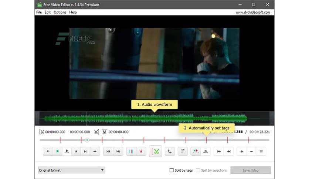Maximize the Free Video Editor window
Image resolution: width=309 pixels, height=179 pixels.
pyautogui.click(x=254, y=4)
